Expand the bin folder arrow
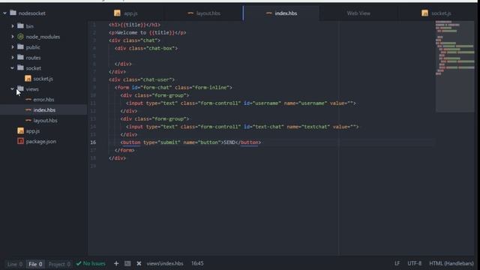 click(13, 26)
